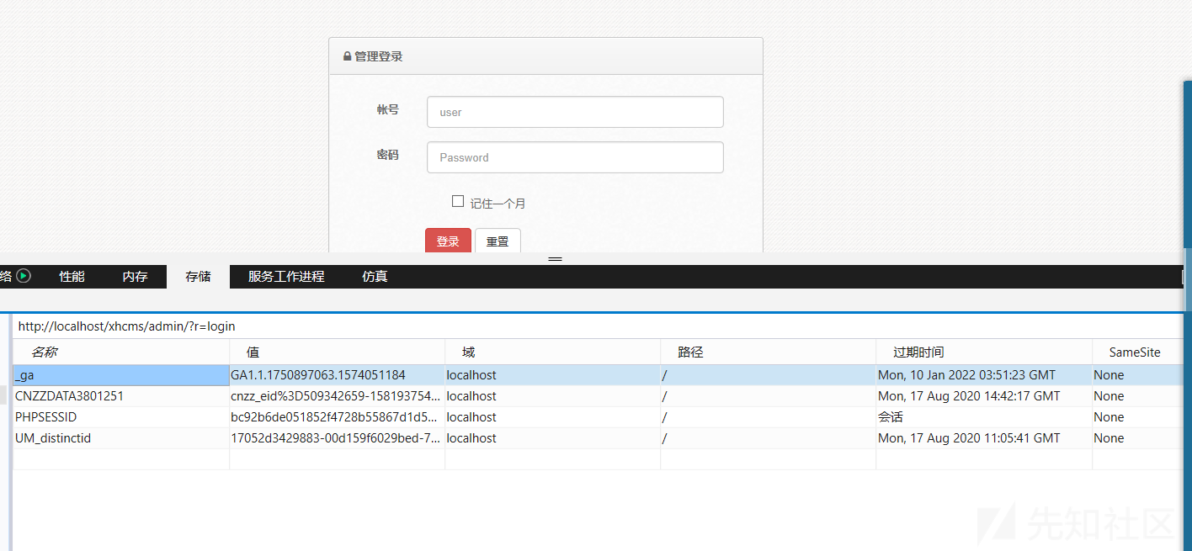
Task: Open the 服务工作进程 tab
Action: 286,276
